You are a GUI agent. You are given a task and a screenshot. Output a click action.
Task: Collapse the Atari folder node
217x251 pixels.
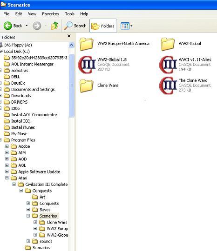pyautogui.click(x=7, y=178)
